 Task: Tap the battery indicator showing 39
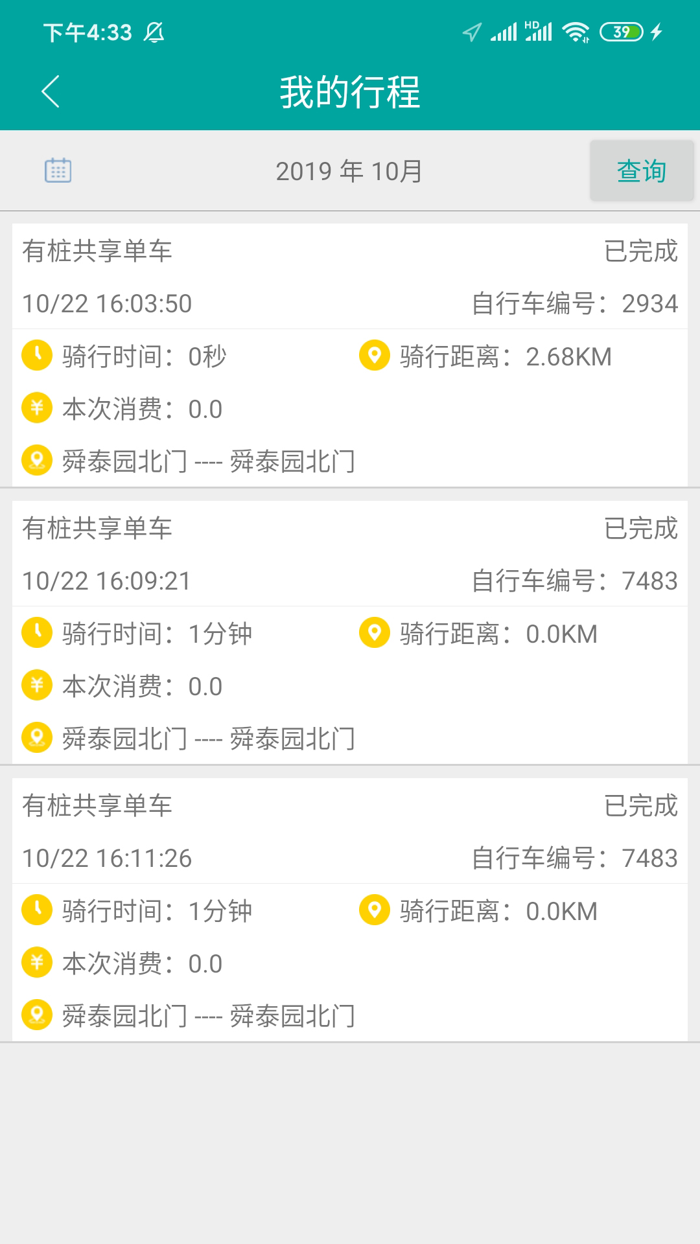[621, 32]
